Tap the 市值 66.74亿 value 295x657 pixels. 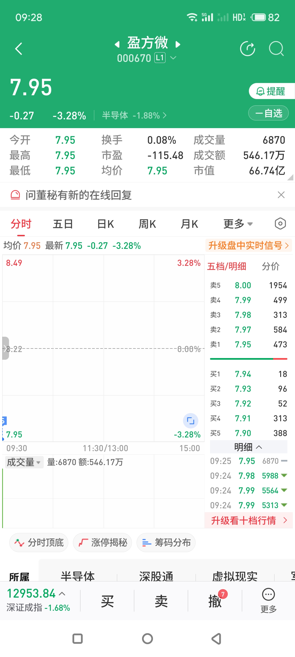pos(267,171)
